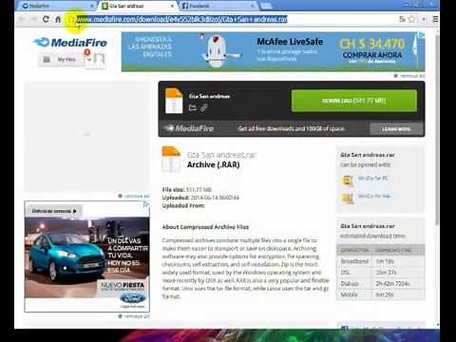Click the browser back arrow

click(22, 19)
